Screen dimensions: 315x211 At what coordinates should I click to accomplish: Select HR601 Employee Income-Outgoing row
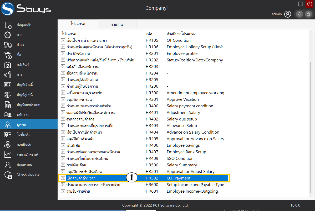point(78,191)
